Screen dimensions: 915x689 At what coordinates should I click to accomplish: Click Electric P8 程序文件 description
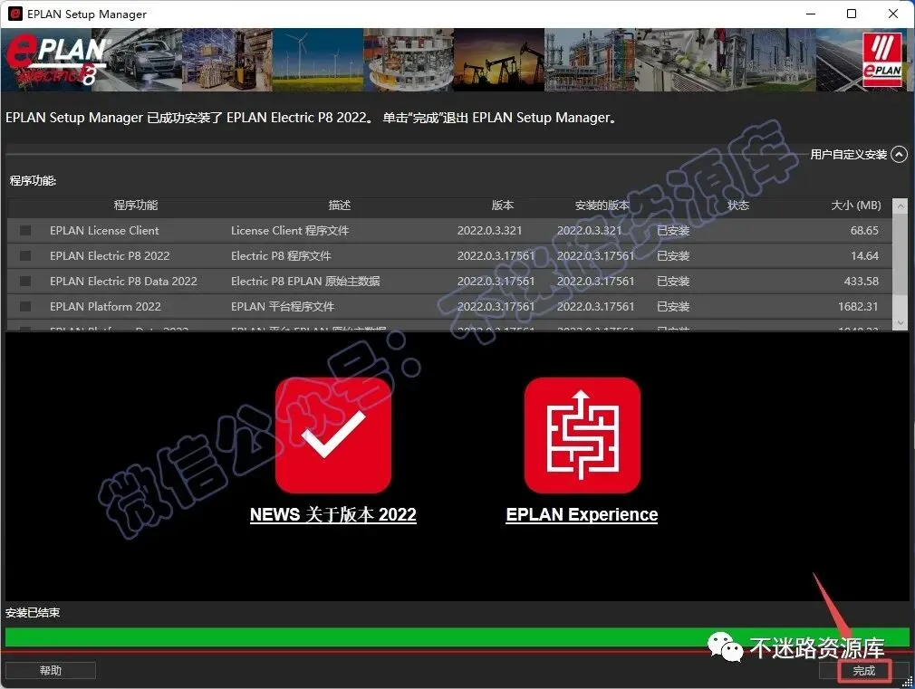pyautogui.click(x=281, y=255)
